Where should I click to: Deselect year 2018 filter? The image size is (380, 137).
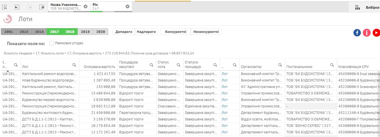pyautogui.click(x=70, y=32)
